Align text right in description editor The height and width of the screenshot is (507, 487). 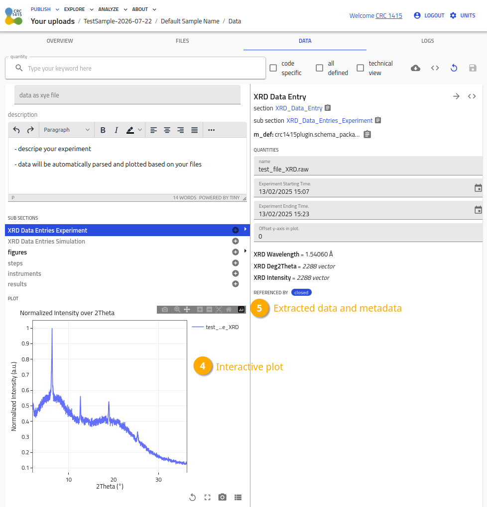point(180,130)
